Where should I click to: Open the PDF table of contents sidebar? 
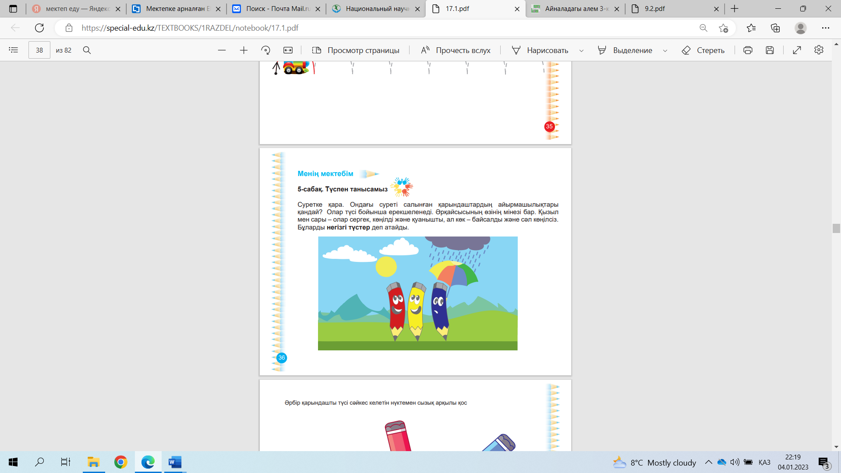coord(13,50)
